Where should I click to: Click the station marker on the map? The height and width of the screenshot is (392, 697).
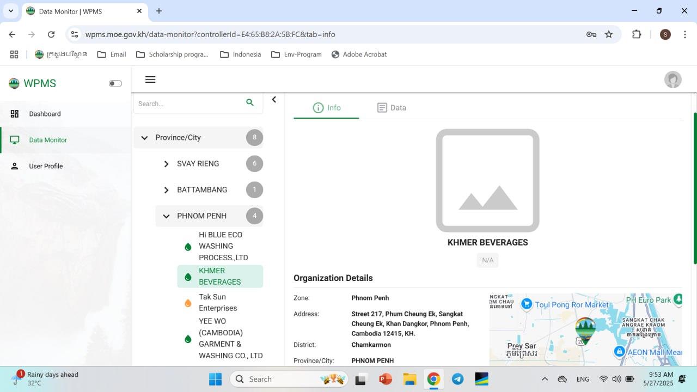pos(585,330)
